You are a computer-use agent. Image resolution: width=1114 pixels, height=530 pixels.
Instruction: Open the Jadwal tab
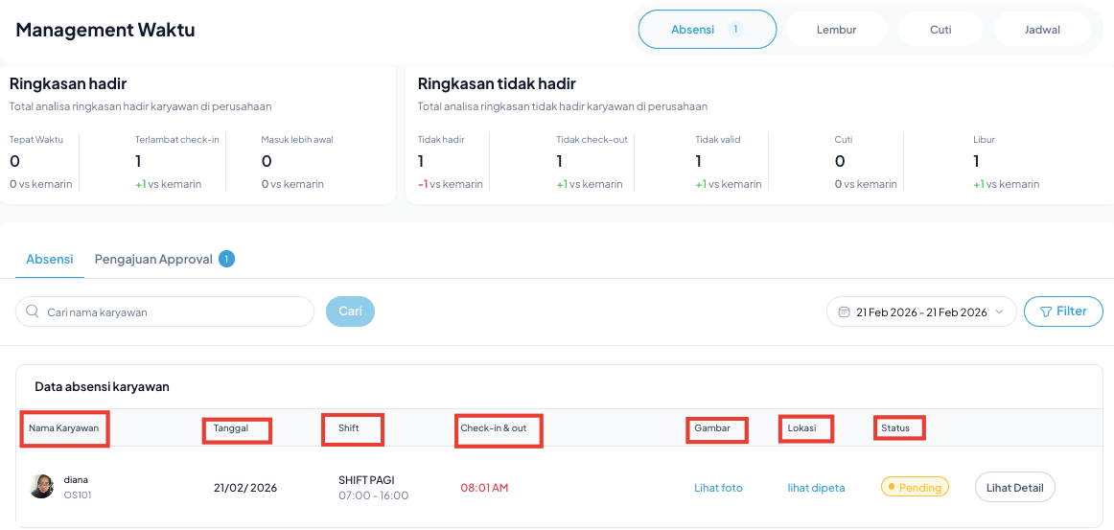(x=1042, y=30)
